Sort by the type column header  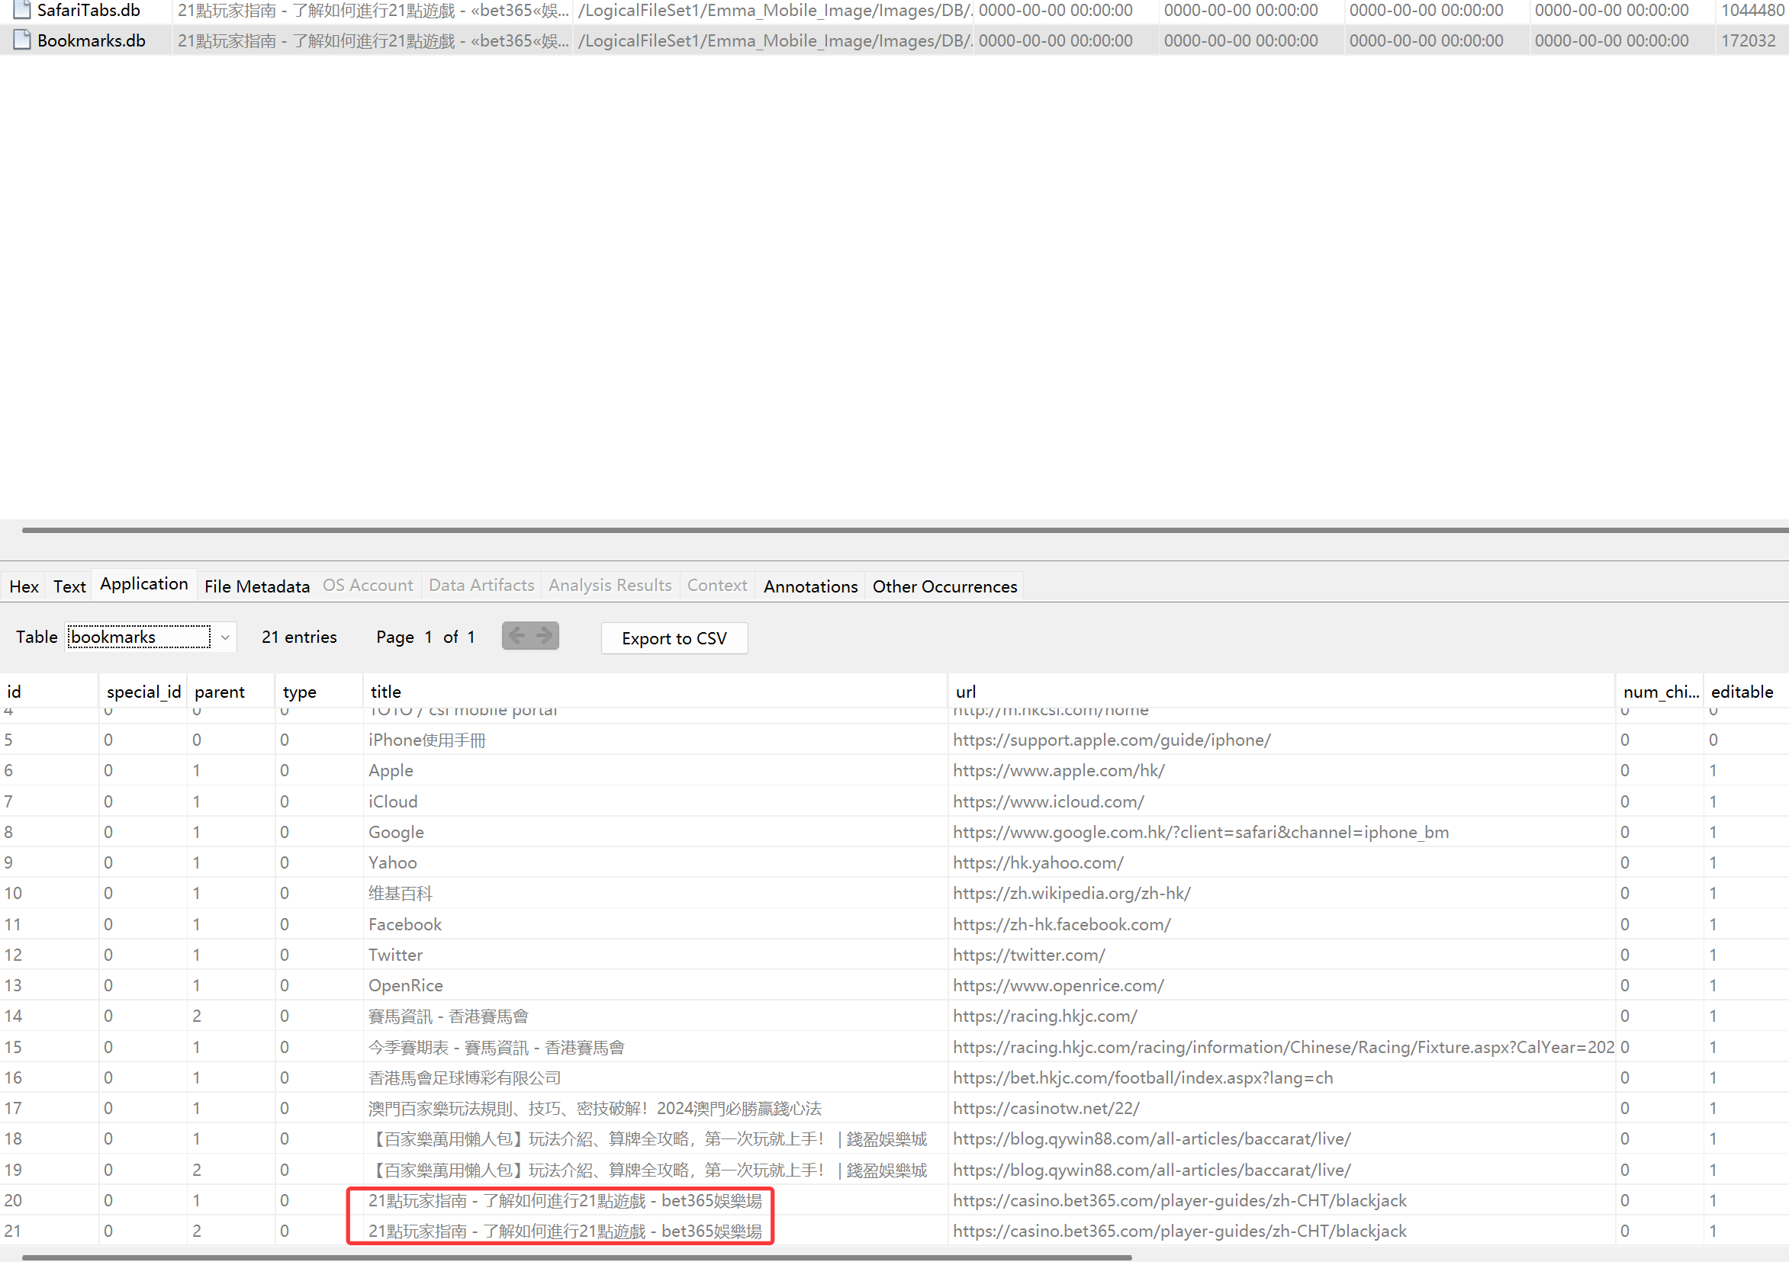click(x=319, y=692)
